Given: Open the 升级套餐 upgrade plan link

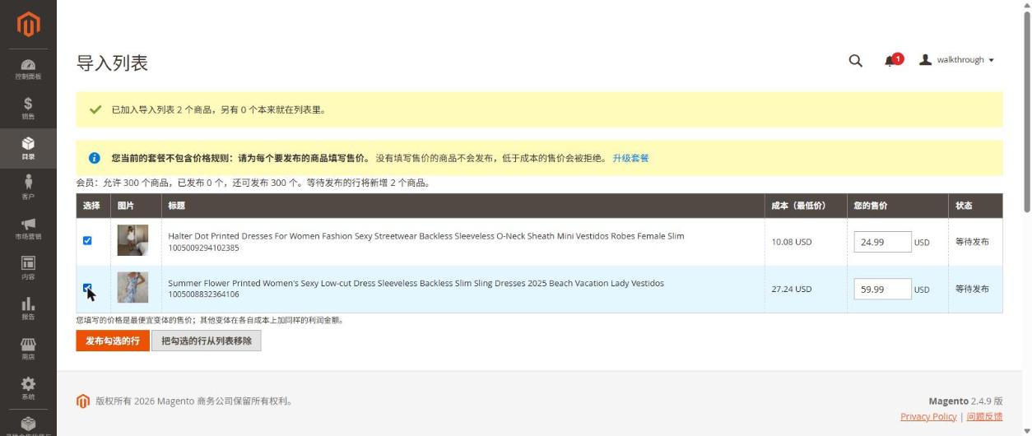Looking at the screenshot, I should pyautogui.click(x=630, y=158).
